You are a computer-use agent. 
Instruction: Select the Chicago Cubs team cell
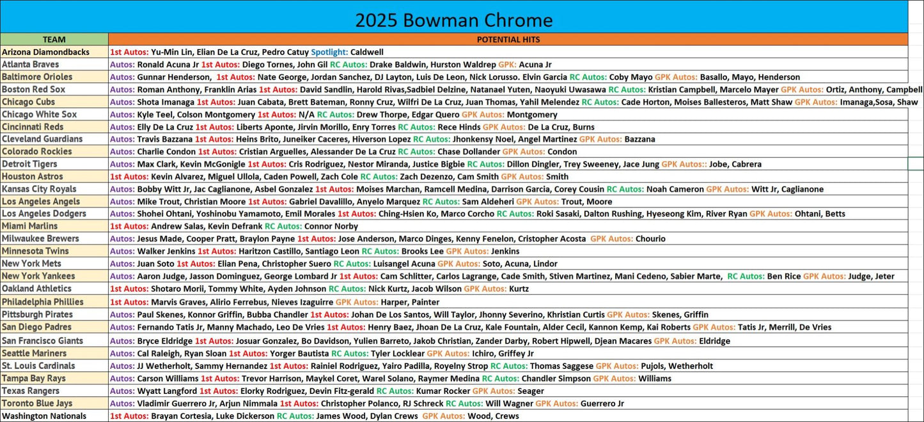pos(54,102)
